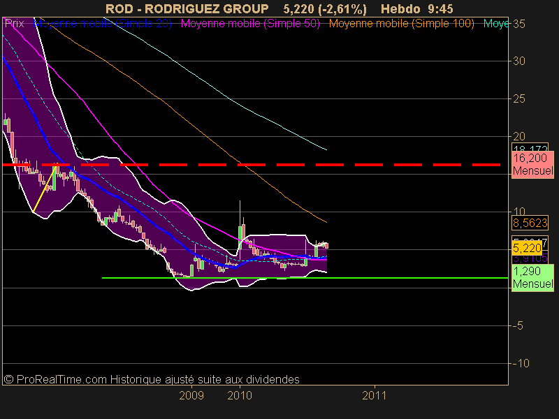The height and width of the screenshot is (419, 559).
Task: Click the 2011 date axis label
Action: [375, 395]
